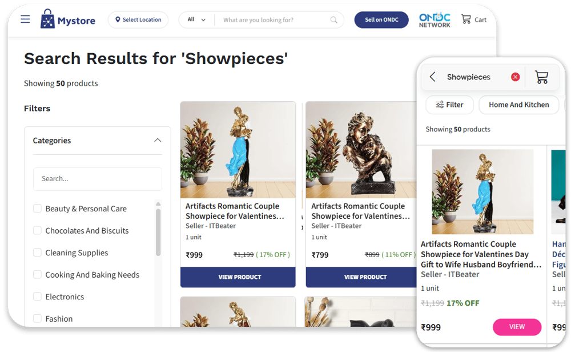This screenshot has width=571, height=352.
Task: Clear Showpieces search with red X
Action: [515, 77]
